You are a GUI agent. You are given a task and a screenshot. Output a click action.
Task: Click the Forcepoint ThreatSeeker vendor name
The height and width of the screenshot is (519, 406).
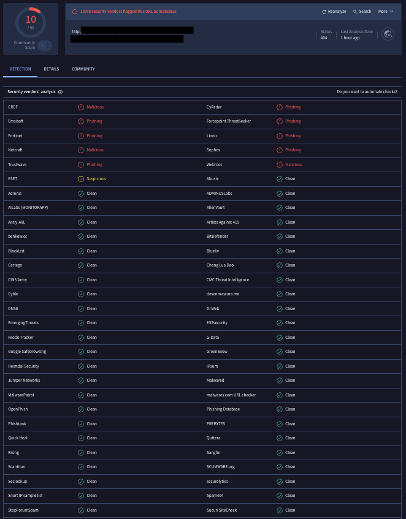coord(229,121)
